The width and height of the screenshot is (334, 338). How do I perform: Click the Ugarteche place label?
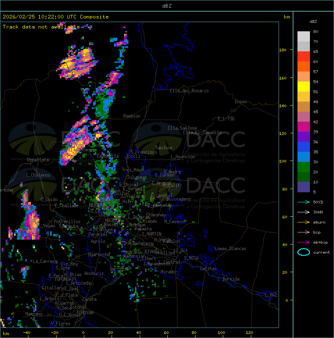(99, 255)
